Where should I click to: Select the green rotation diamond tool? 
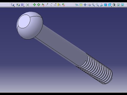39,5
